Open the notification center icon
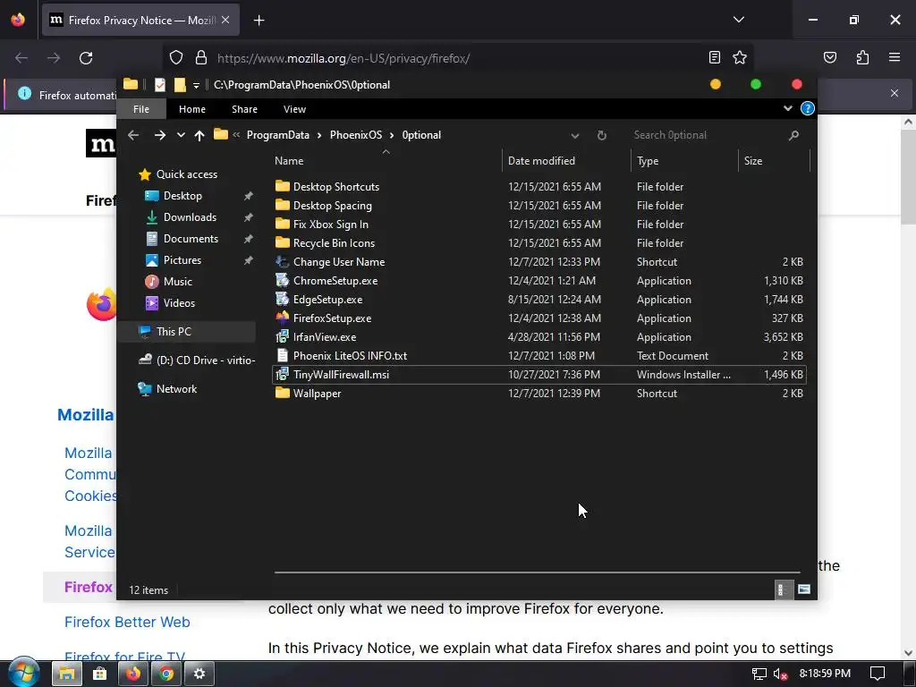The height and width of the screenshot is (687, 916). click(878, 674)
